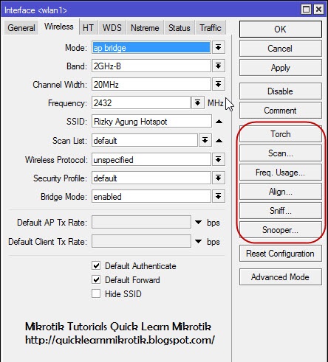Click the Wireless Protocol field showing unspecified
This screenshot has height=362, width=328.
151,159
